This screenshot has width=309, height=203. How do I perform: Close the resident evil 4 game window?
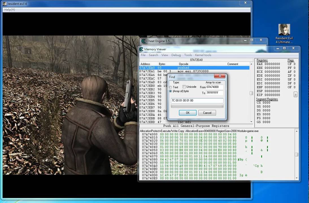[x=245, y=3]
